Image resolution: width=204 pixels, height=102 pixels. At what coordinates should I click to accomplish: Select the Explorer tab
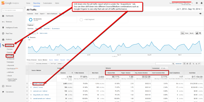[30, 25]
